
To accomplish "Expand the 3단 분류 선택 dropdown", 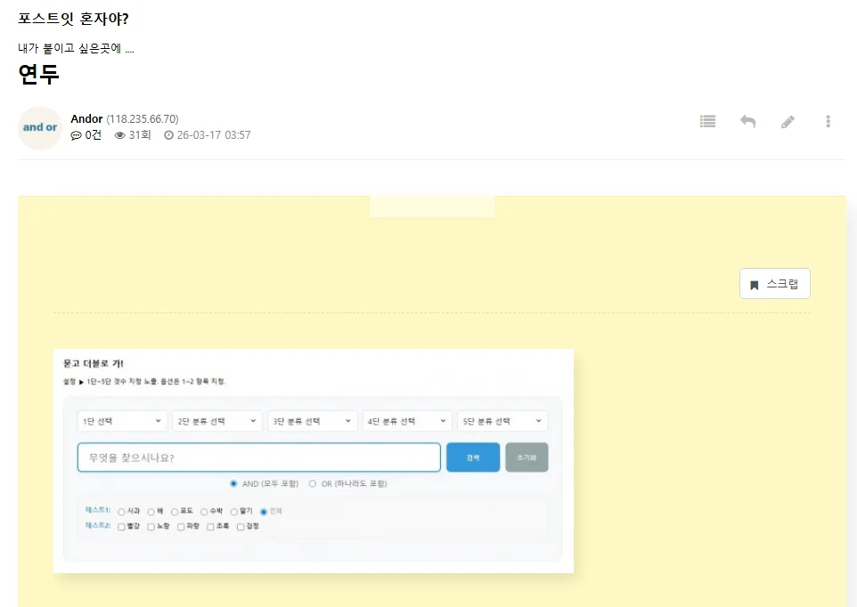I will point(312,421).
